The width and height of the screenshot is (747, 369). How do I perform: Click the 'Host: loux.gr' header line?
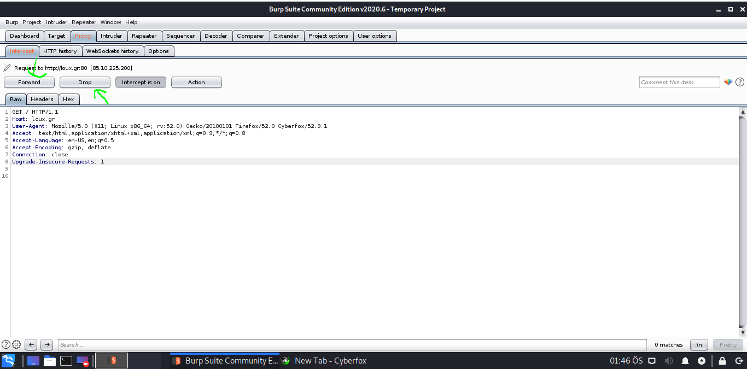pyautogui.click(x=33, y=119)
